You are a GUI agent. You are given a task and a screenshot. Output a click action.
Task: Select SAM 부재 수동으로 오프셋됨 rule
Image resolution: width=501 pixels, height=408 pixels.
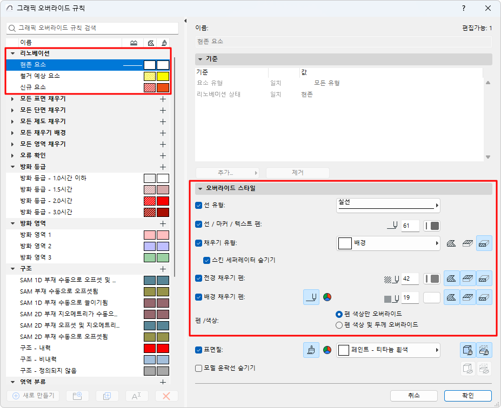pyautogui.click(x=88, y=291)
